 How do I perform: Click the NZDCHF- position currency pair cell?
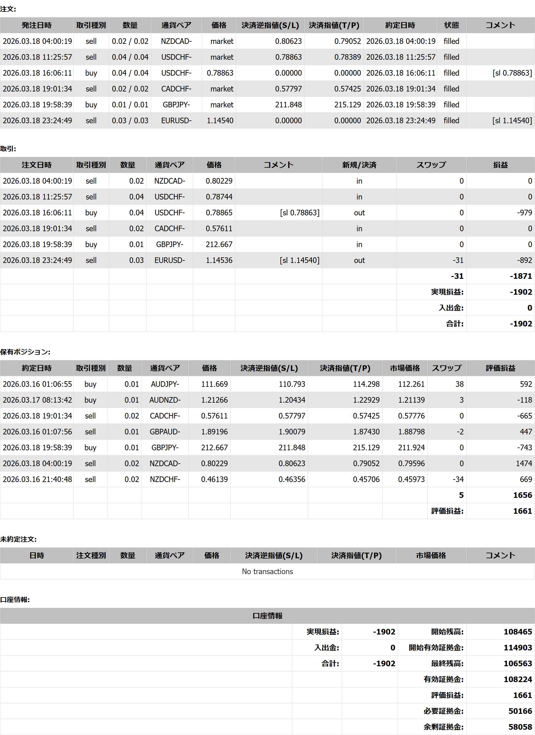165,479
